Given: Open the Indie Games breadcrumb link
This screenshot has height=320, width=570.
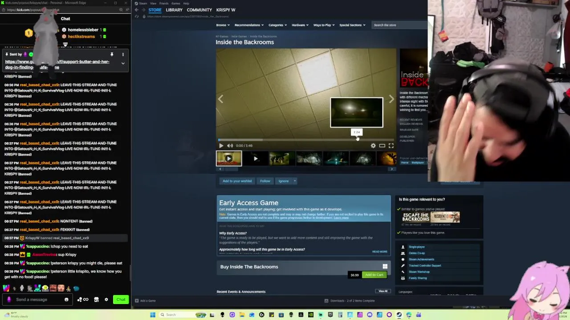Looking at the screenshot, I should click(239, 36).
